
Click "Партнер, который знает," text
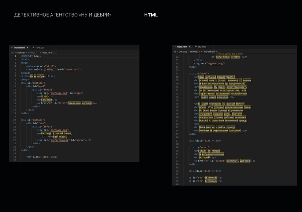click(57, 133)
